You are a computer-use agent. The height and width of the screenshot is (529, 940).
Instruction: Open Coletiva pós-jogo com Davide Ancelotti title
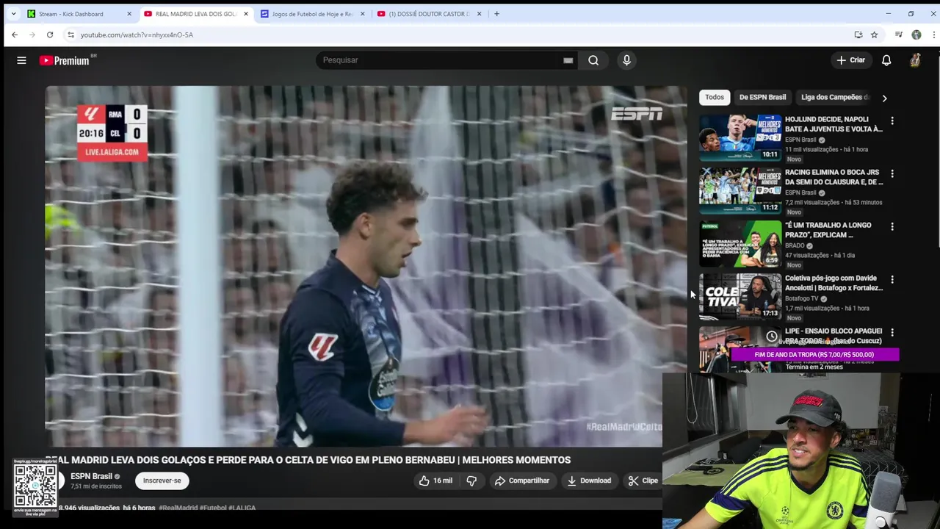click(x=834, y=283)
